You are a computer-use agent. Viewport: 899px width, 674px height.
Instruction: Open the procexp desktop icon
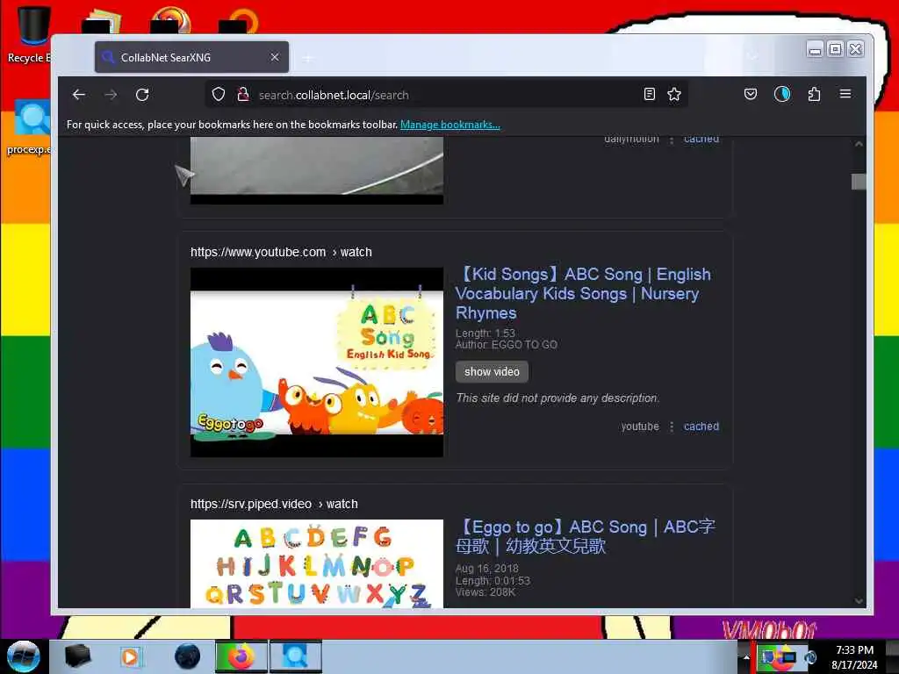point(29,127)
